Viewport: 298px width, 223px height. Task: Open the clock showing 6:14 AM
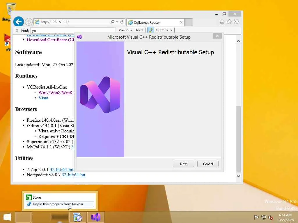tap(285, 217)
